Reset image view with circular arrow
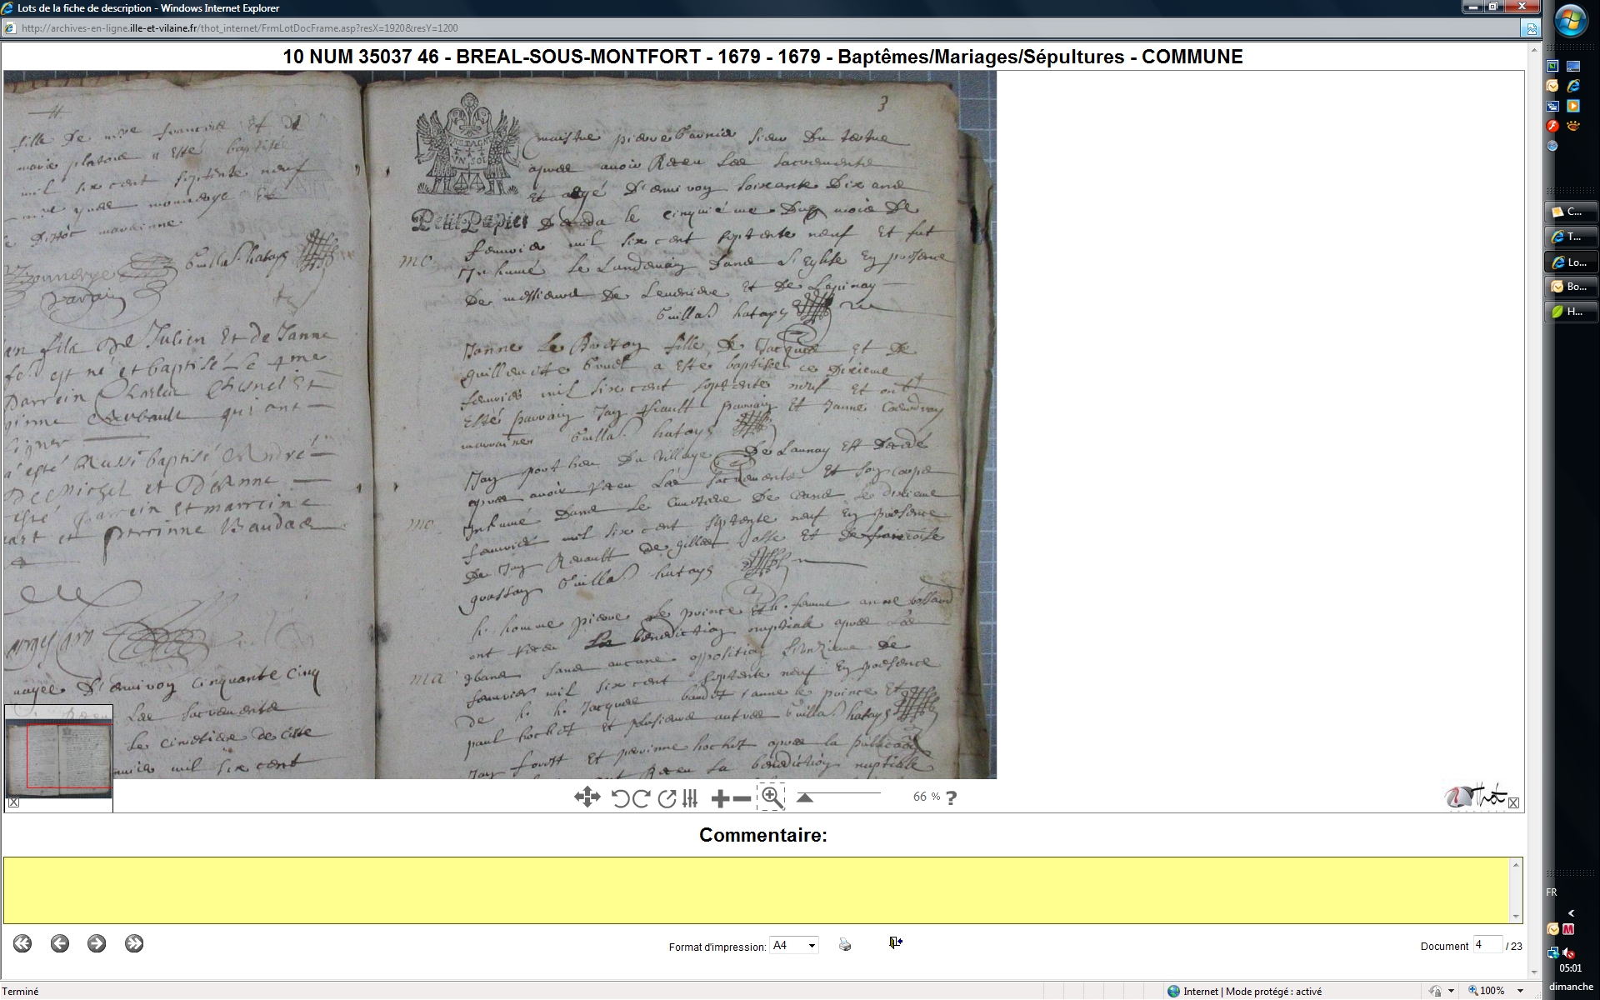 pos(666,798)
